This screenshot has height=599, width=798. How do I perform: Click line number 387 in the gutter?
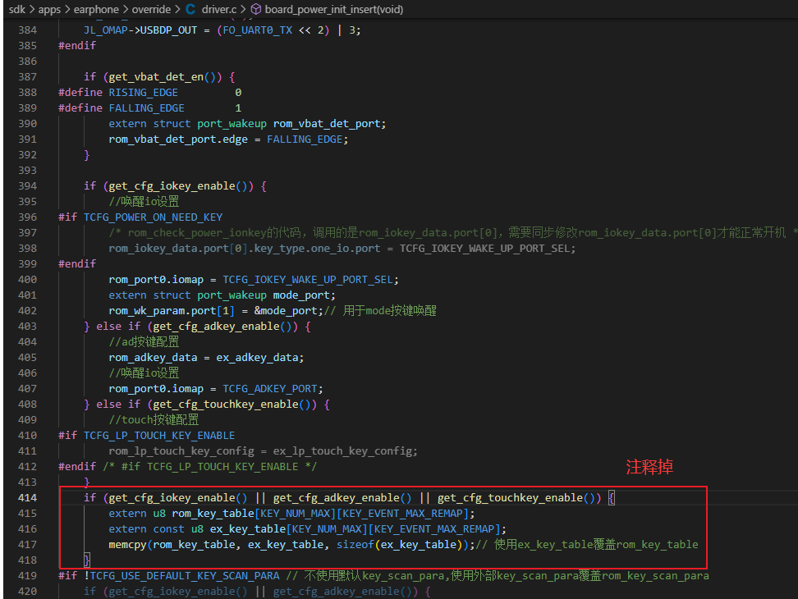click(x=27, y=77)
